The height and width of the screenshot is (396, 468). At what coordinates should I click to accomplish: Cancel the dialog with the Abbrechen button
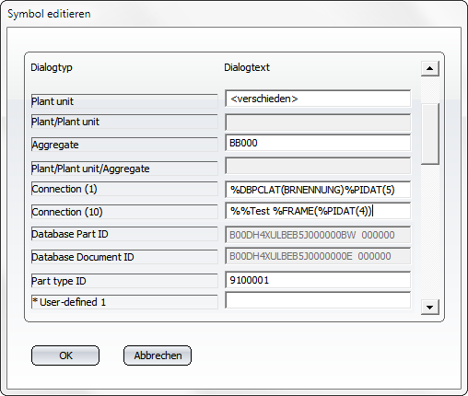pyautogui.click(x=158, y=355)
